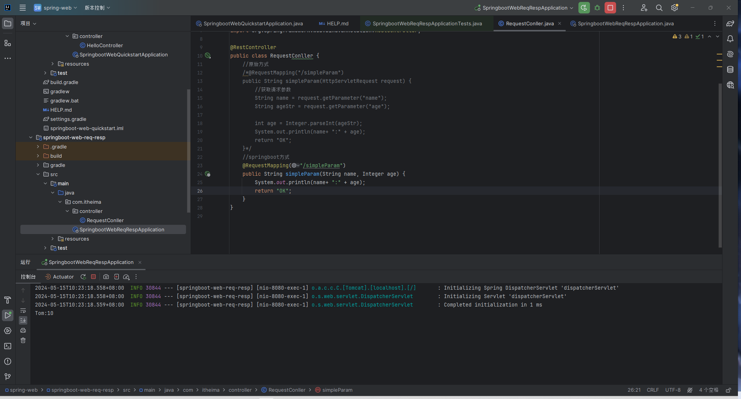The width and height of the screenshot is (741, 399).
Task: Switch to HELP.md editor tab
Action: point(334,23)
